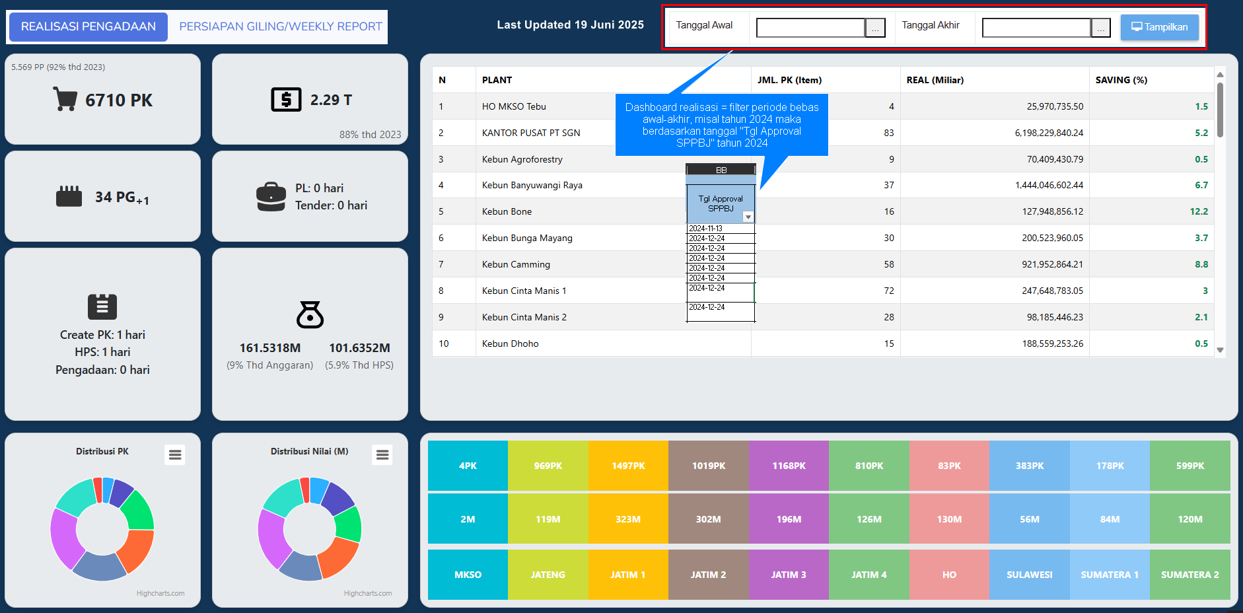Viewport: 1243px width, 613px height.
Task: Click the shopping cart icon beside 6710 PK
Action: [x=65, y=100]
